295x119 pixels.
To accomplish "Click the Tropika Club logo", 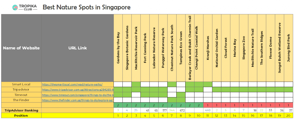I will point(25,7).
